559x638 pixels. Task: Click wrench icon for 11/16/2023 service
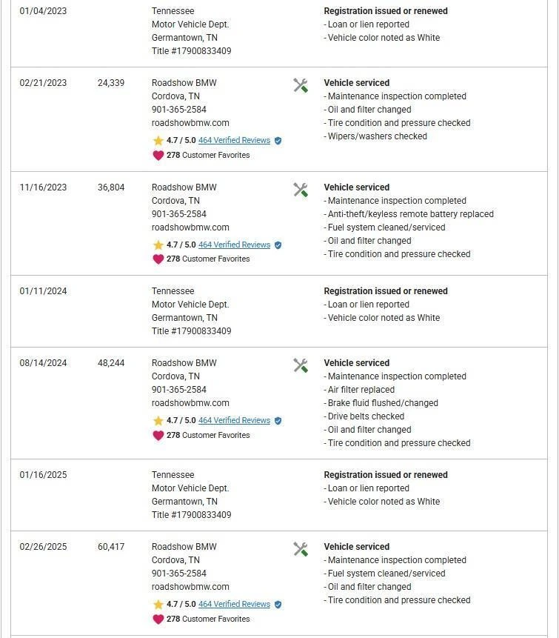point(301,190)
